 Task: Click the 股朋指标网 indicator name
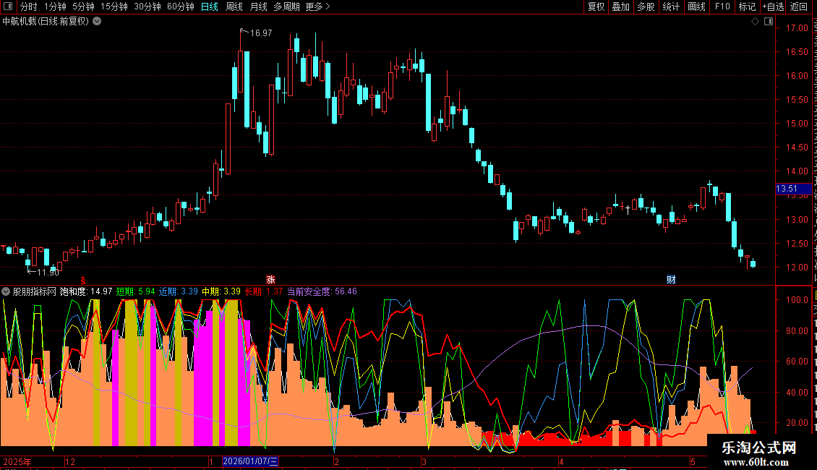tap(35, 291)
